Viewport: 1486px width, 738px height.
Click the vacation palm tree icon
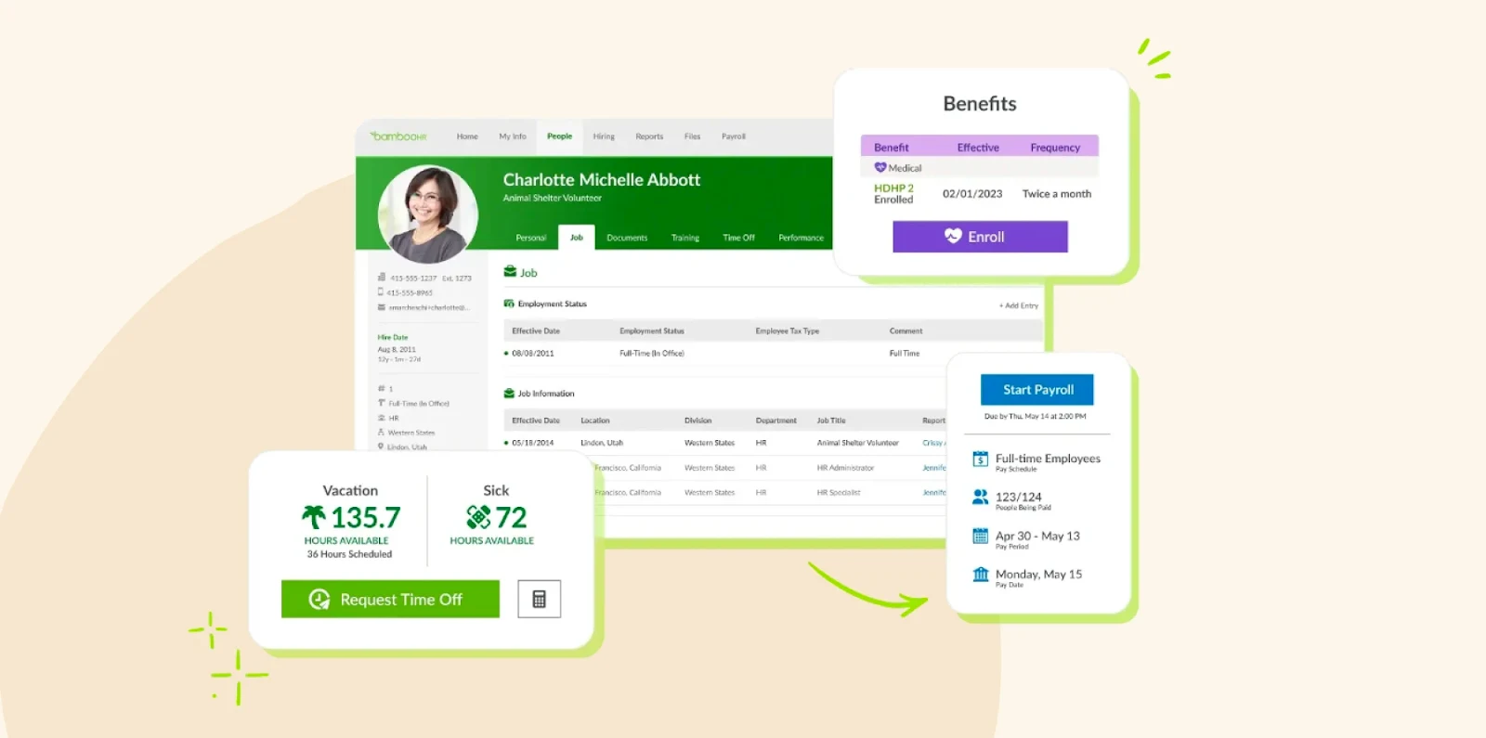[314, 516]
